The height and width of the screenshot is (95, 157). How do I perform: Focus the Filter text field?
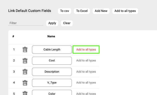coord(26,23)
